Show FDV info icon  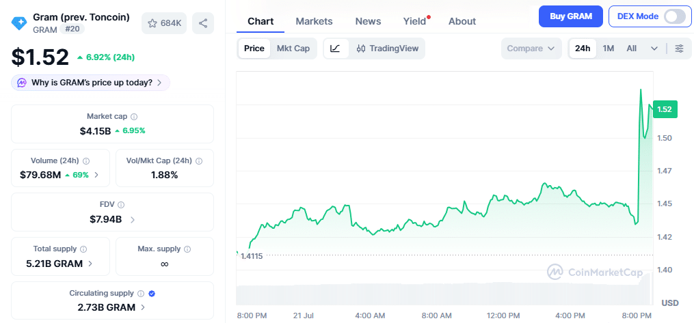click(x=121, y=205)
